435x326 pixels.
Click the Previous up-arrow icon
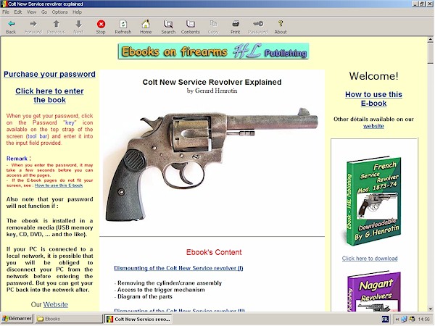[56, 24]
